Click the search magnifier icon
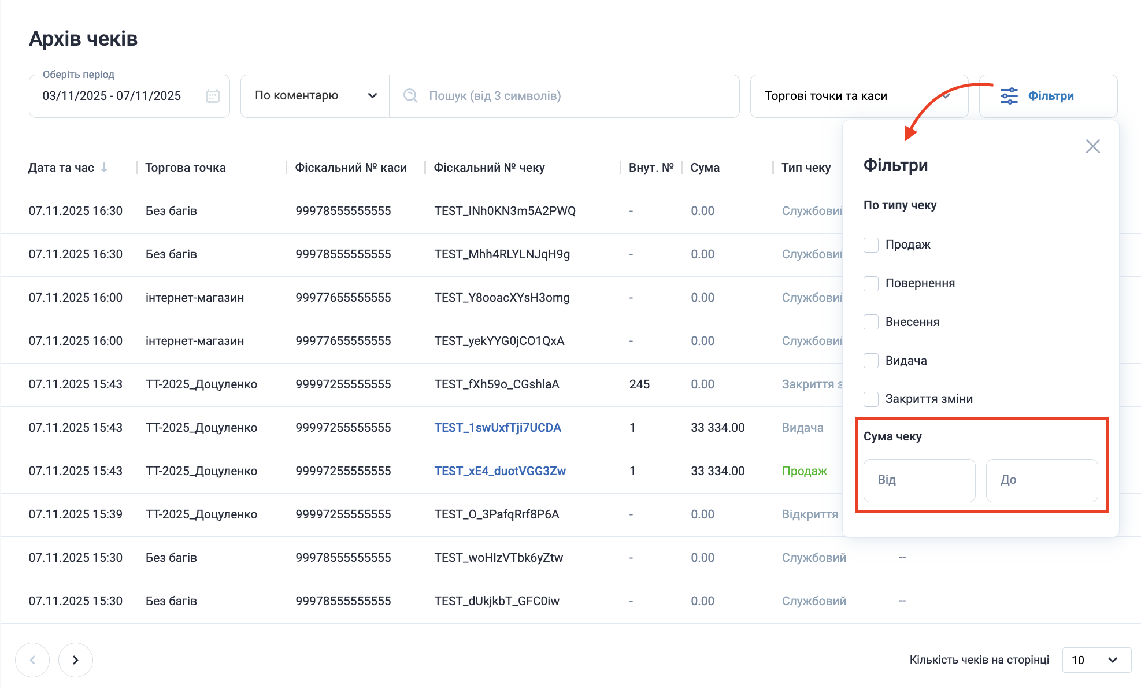Viewport: 1141px width, 689px height. click(410, 96)
